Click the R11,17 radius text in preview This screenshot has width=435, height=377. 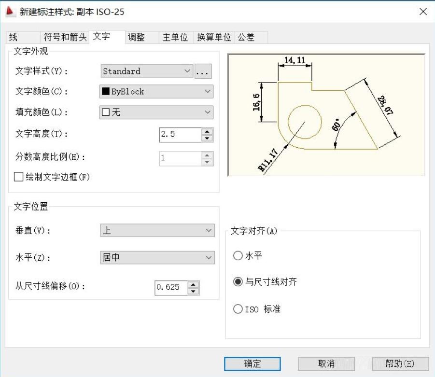click(268, 160)
